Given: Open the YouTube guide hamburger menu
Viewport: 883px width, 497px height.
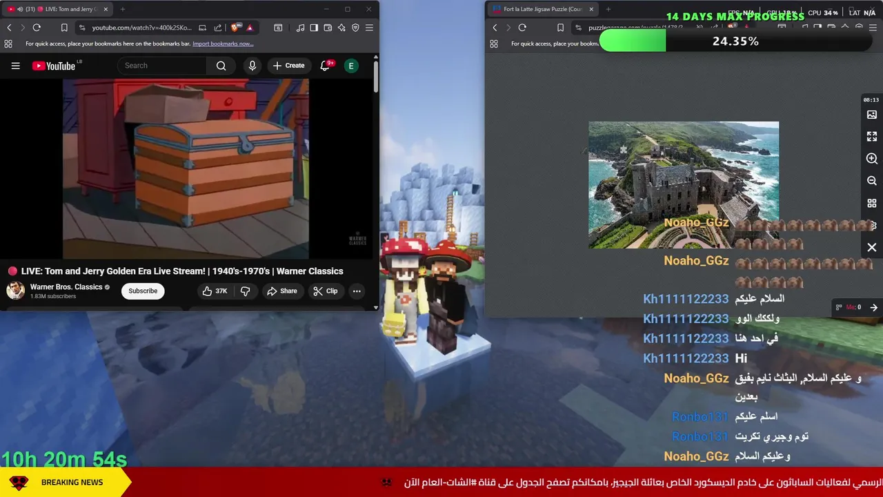Looking at the screenshot, I should pos(15,66).
